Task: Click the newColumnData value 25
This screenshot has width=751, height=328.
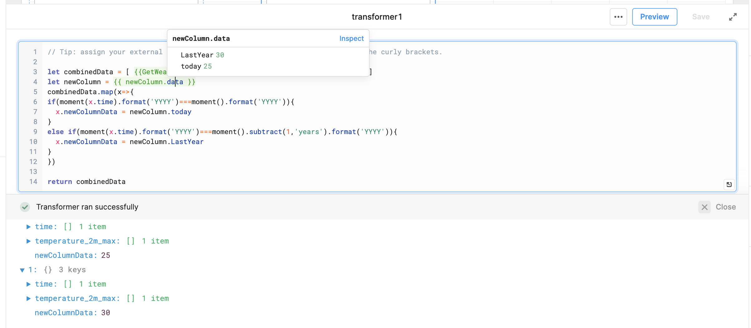Action: 105,255
